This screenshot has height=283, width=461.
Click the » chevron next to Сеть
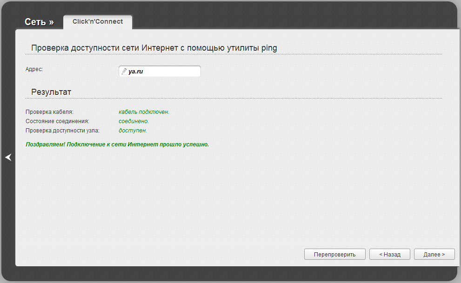coord(51,22)
